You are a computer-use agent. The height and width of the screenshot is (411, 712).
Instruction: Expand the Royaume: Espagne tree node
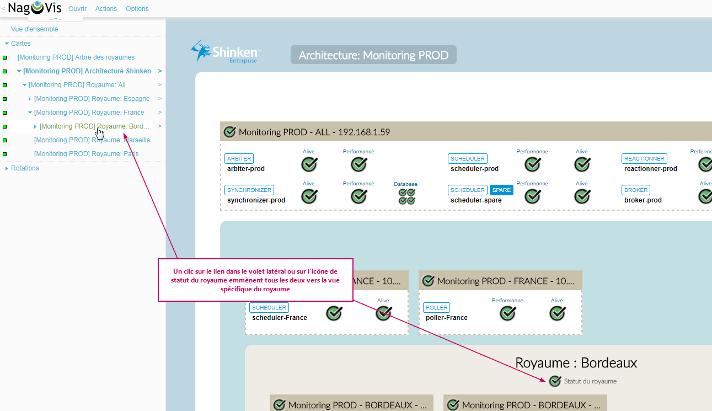(30, 99)
